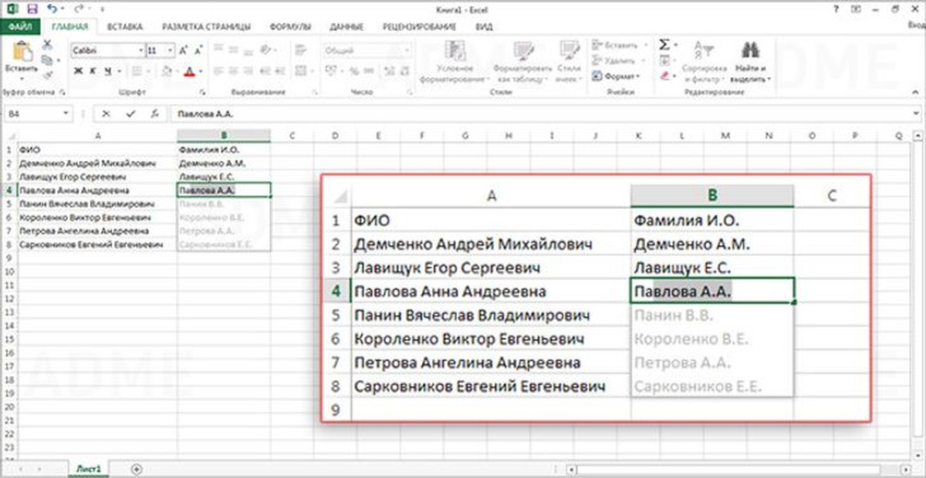Switch to the ВСТАВКА ribbon tab
926x478 pixels.
tap(124, 26)
